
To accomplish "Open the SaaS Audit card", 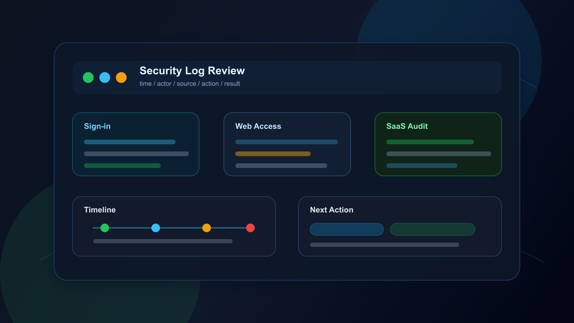I will click(438, 144).
